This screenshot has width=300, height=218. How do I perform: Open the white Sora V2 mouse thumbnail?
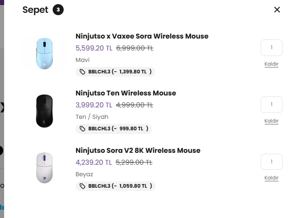click(x=44, y=168)
